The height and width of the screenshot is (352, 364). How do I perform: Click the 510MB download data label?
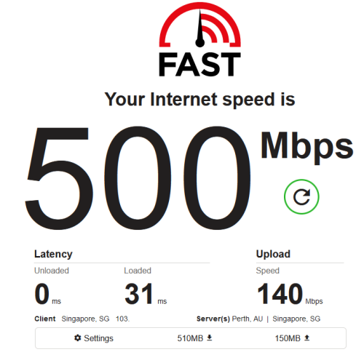click(x=190, y=338)
